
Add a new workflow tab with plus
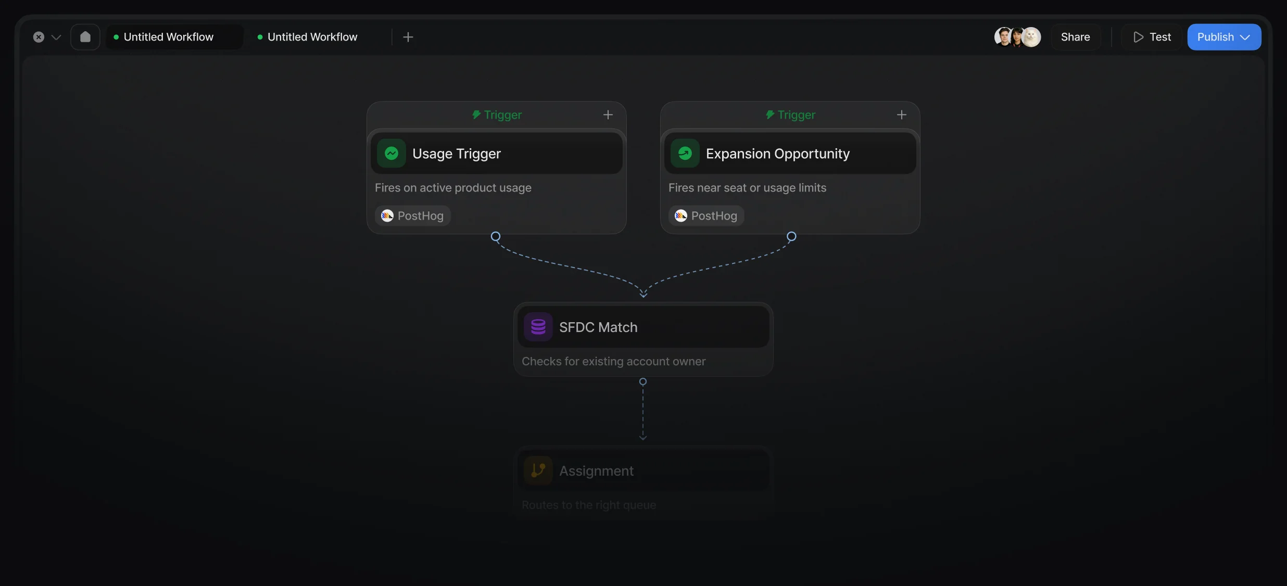[x=408, y=37]
